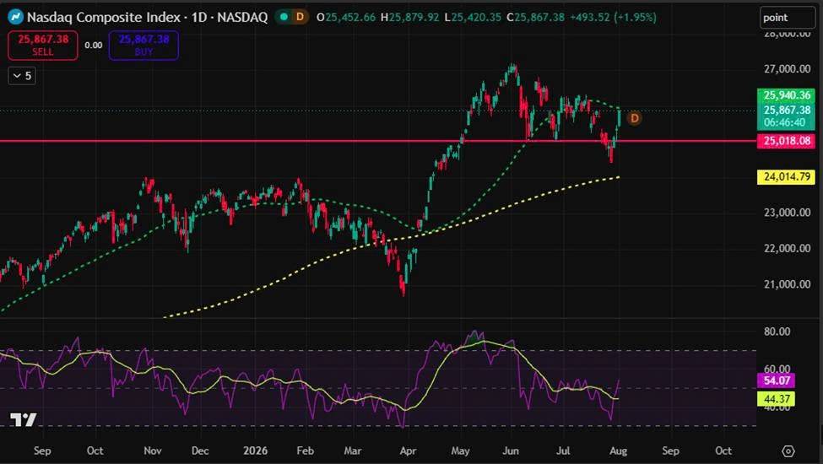Click the red SELL 25,867.38 button
The width and height of the screenshot is (823, 464).
(43, 45)
